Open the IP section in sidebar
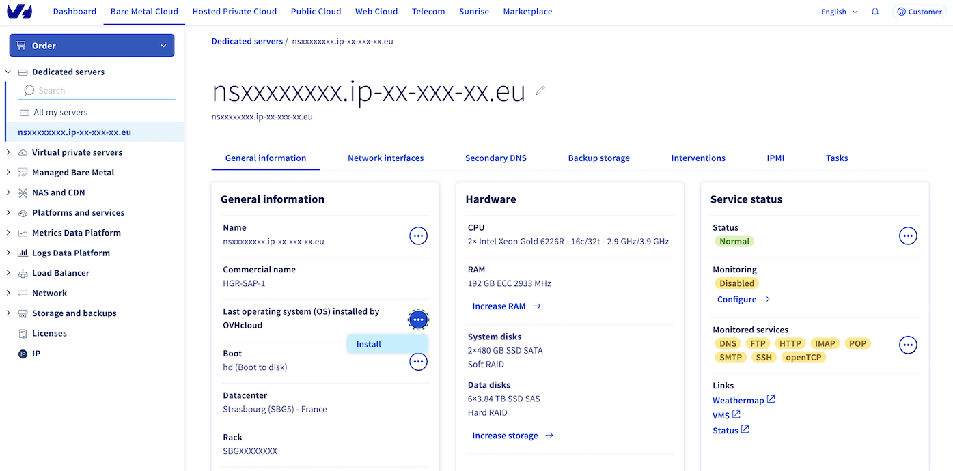The width and height of the screenshot is (953, 471). [36, 354]
